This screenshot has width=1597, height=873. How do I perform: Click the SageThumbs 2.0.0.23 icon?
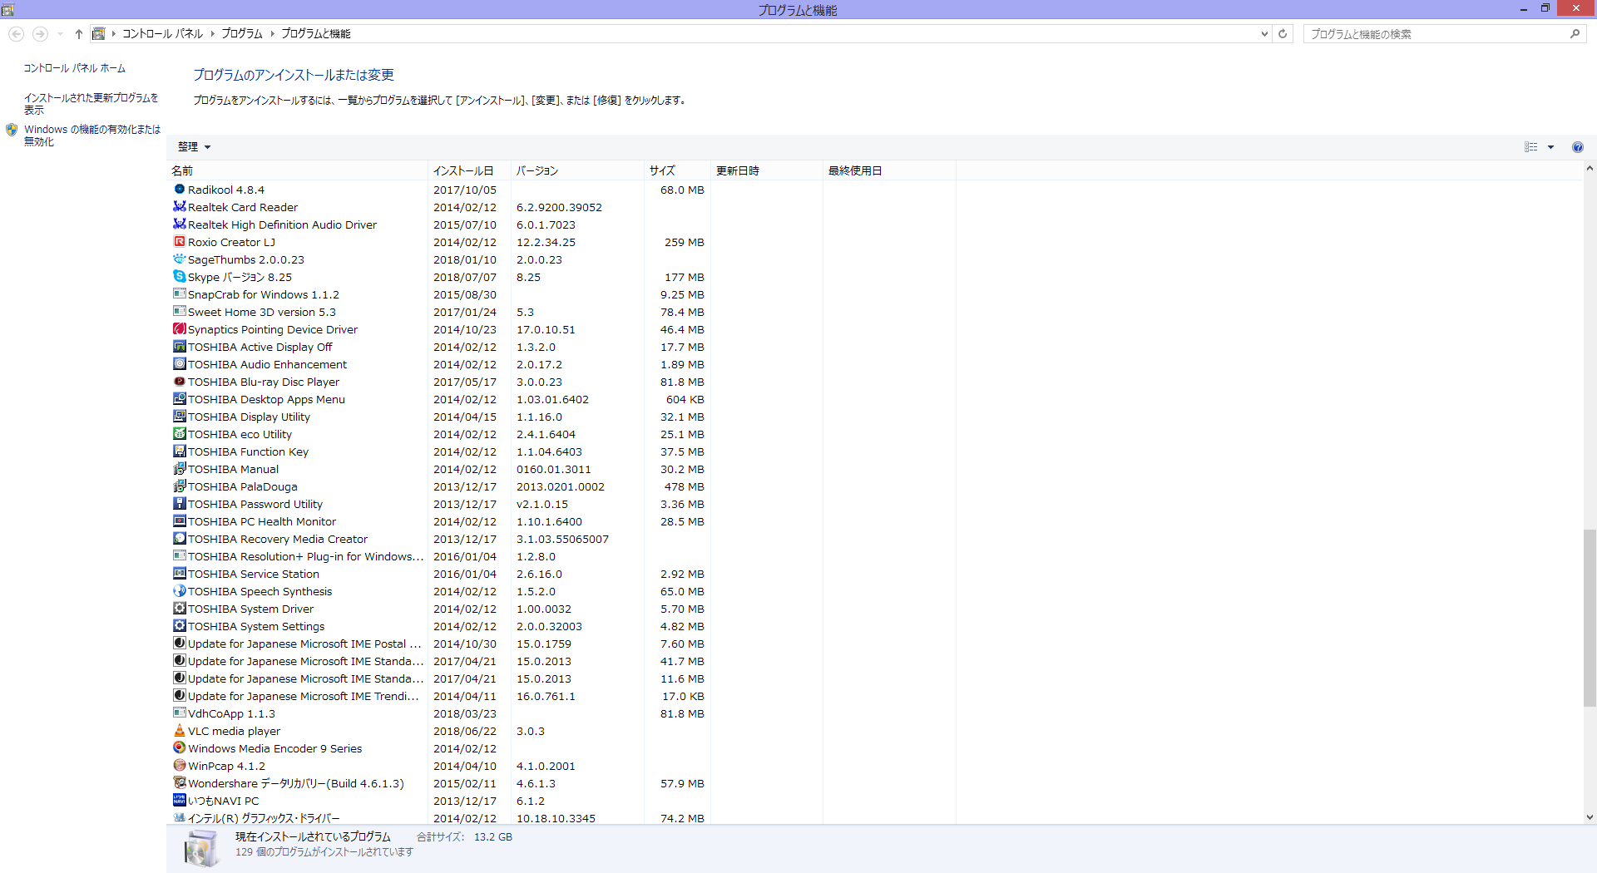point(179,259)
